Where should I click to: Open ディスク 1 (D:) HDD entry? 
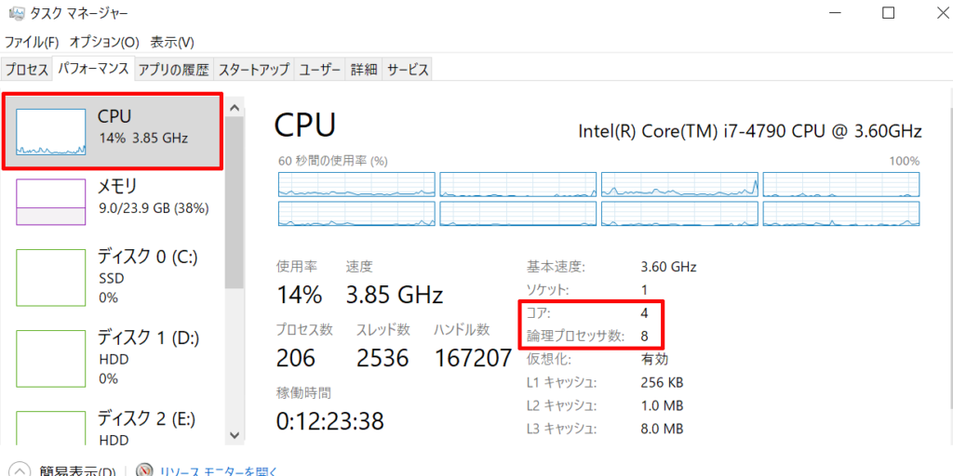coord(113,358)
